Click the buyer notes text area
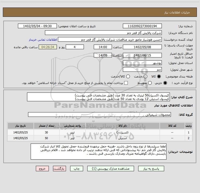 click(x=98, y=152)
